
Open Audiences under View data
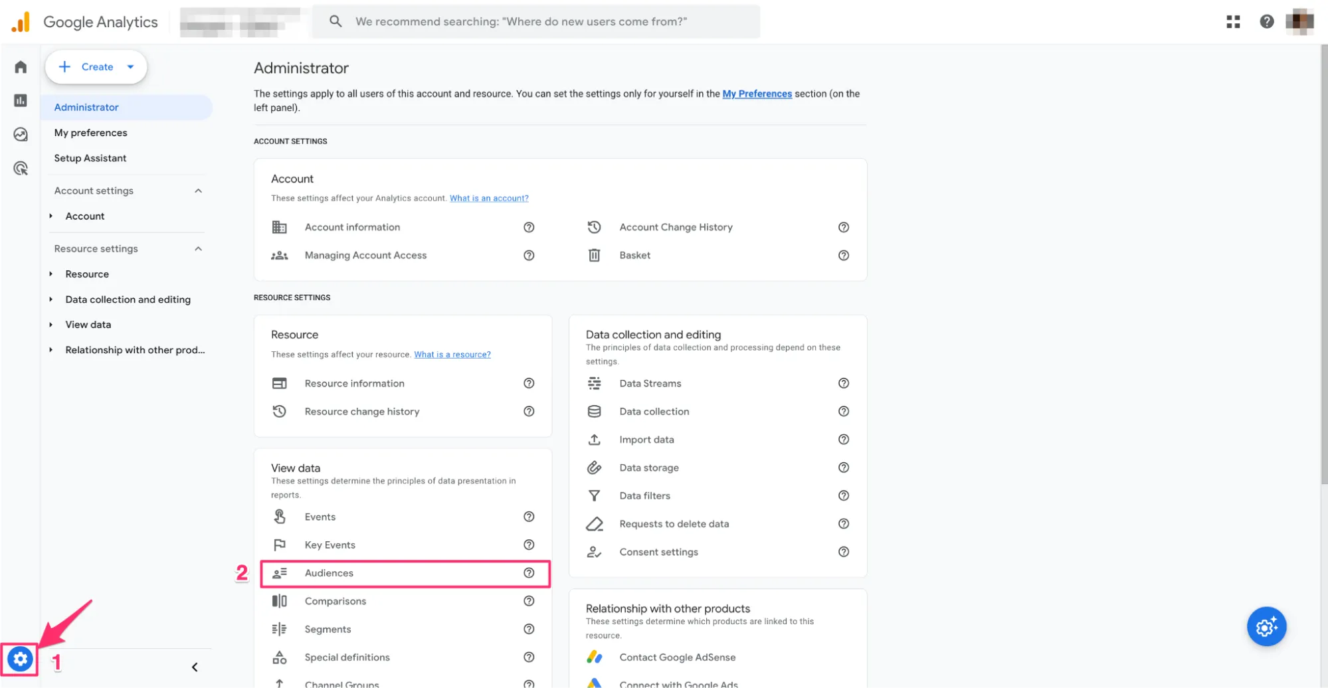pyautogui.click(x=329, y=573)
